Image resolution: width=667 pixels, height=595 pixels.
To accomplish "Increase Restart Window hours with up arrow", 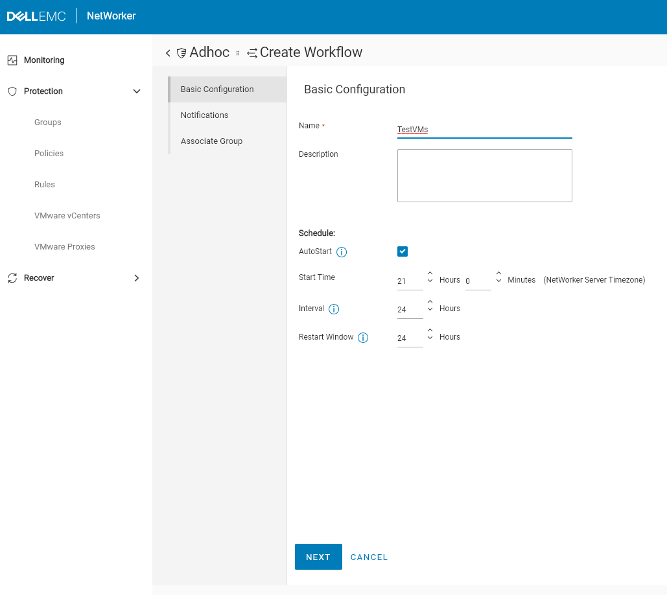I will coord(430,330).
